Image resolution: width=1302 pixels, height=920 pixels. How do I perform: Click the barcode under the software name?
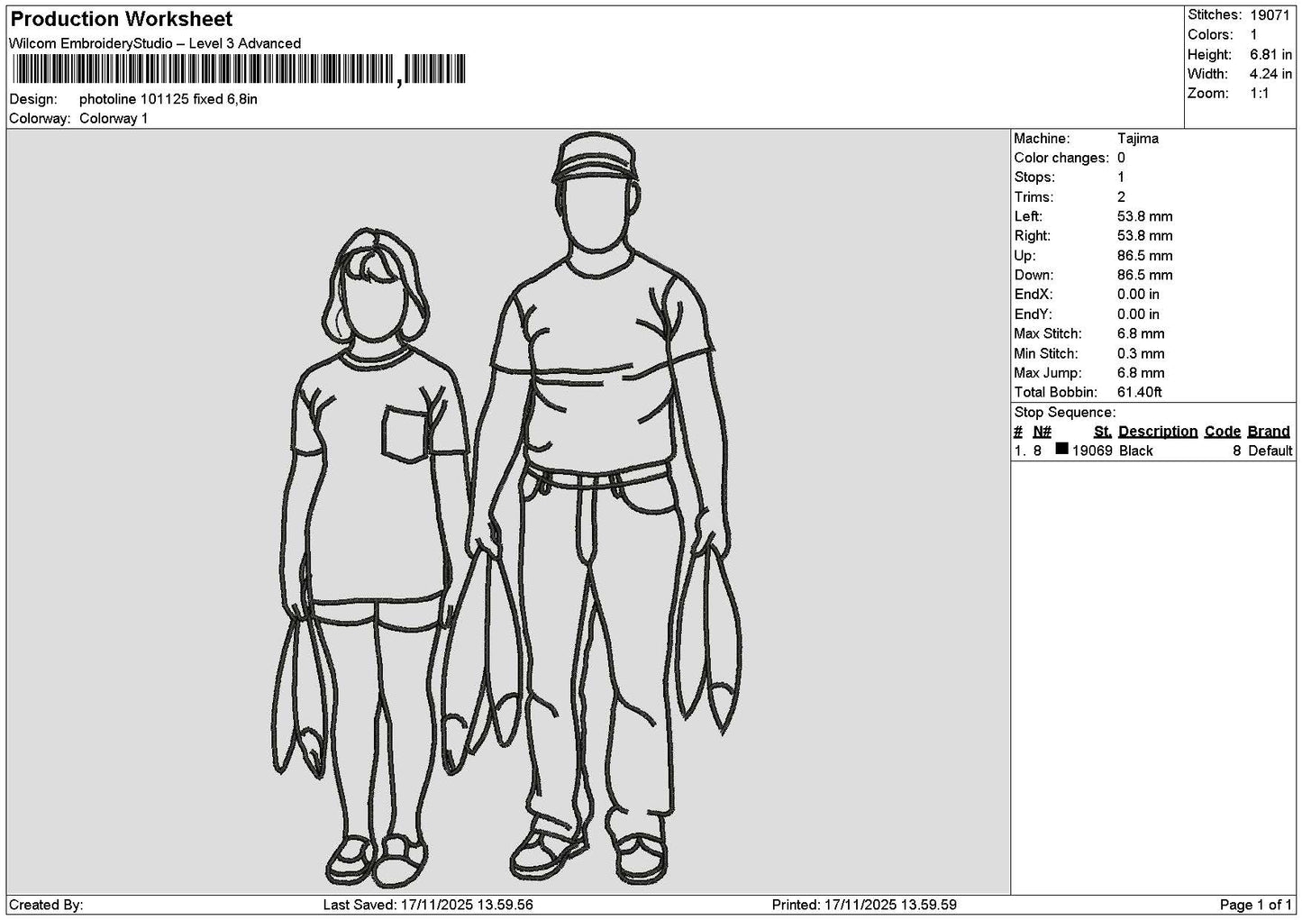(238, 69)
